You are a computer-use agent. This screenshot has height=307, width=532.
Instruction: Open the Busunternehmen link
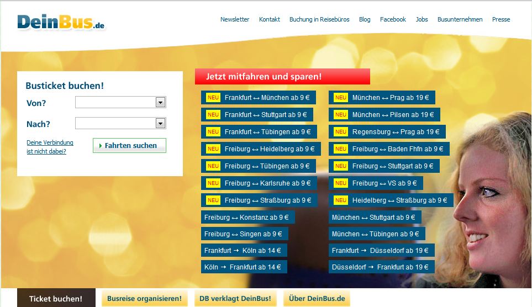pos(460,19)
